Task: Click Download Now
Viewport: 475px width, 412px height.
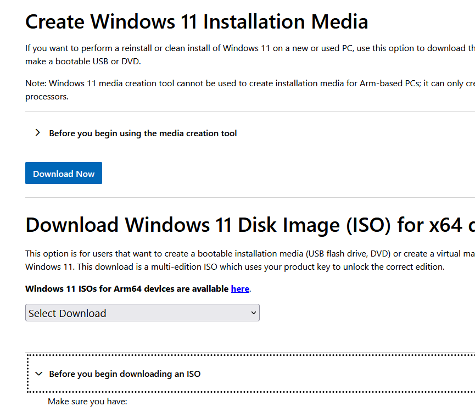Action: (x=63, y=173)
